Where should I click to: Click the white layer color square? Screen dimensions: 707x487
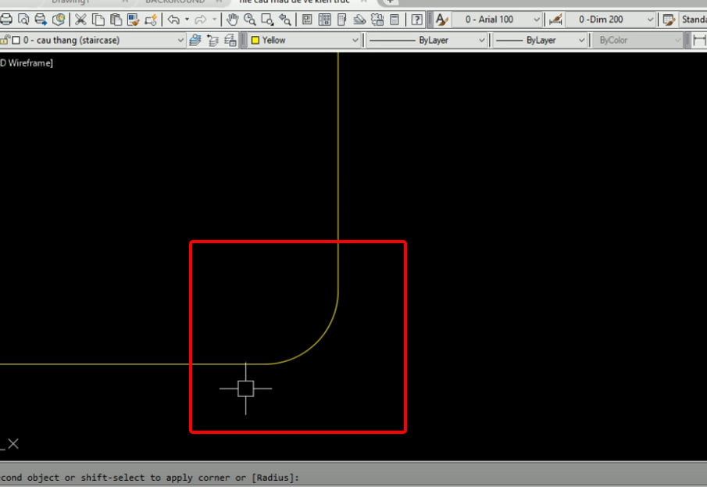click(x=16, y=40)
